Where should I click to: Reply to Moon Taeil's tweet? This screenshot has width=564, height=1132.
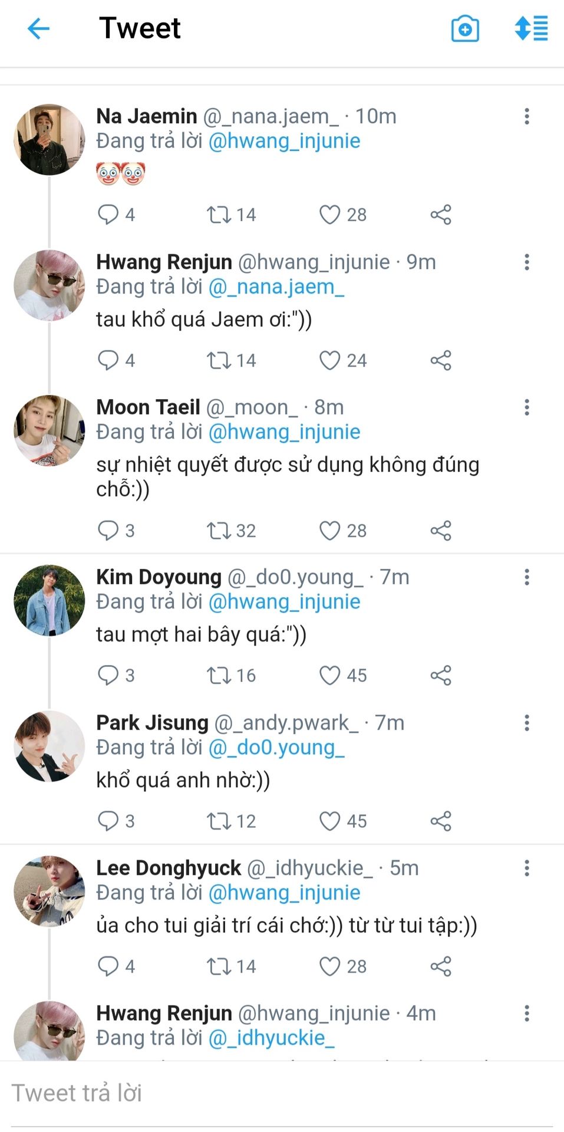click(x=108, y=531)
